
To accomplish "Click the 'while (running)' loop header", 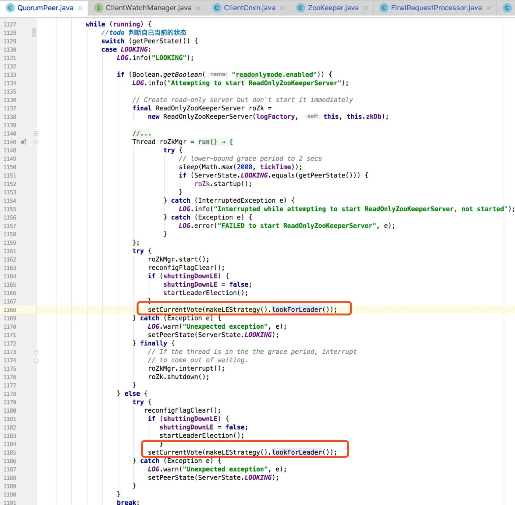I will pos(118,24).
